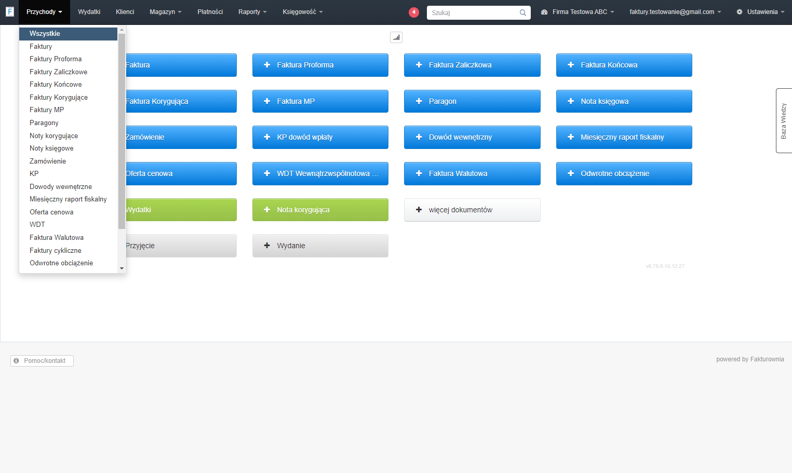The height and width of the screenshot is (473, 792).
Task: Choose Faktury Proforma from the menu
Action: pyautogui.click(x=68, y=59)
